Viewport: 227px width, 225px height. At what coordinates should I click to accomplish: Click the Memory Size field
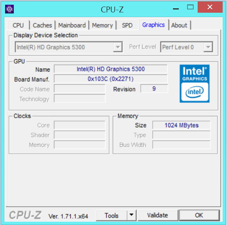181,125
